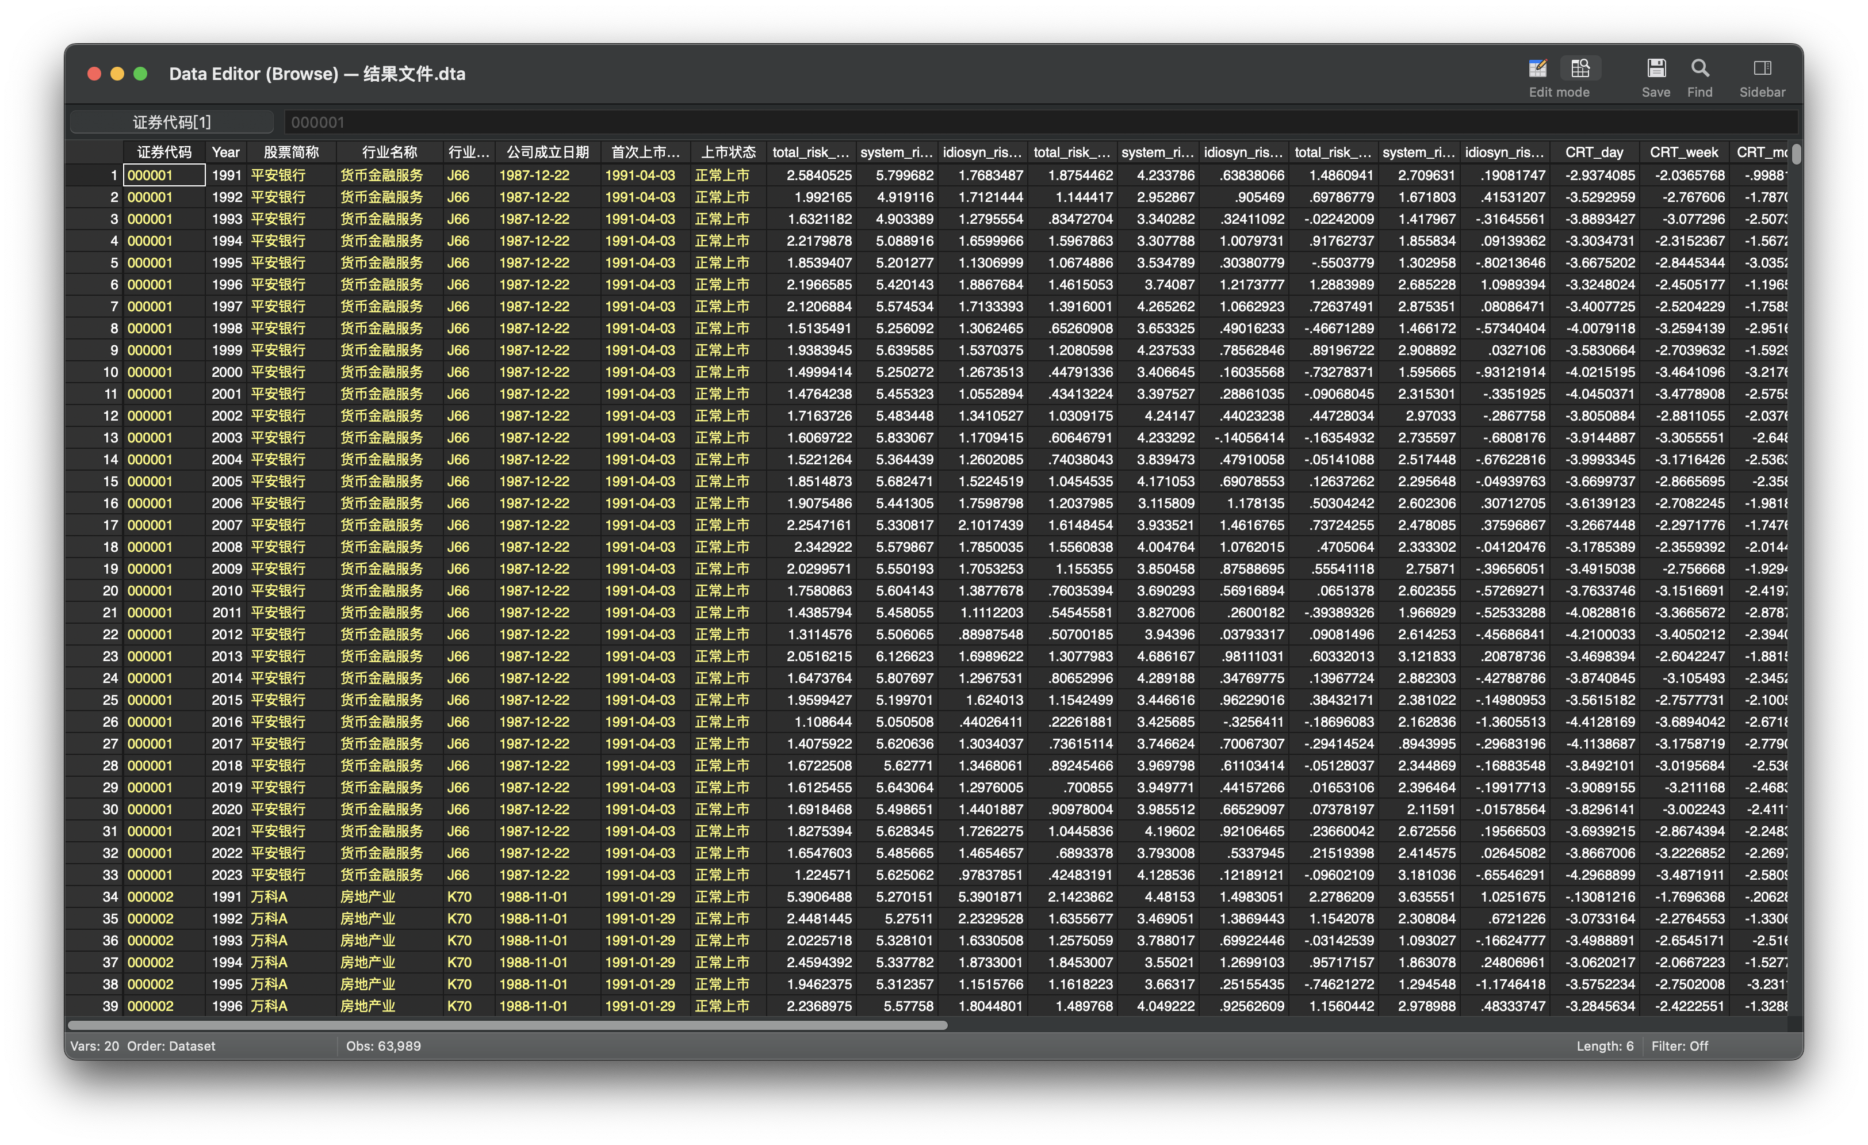Screen dimensions: 1868x1145
Task: Select the Browse mode table-magnifier icon
Action: (1580, 68)
